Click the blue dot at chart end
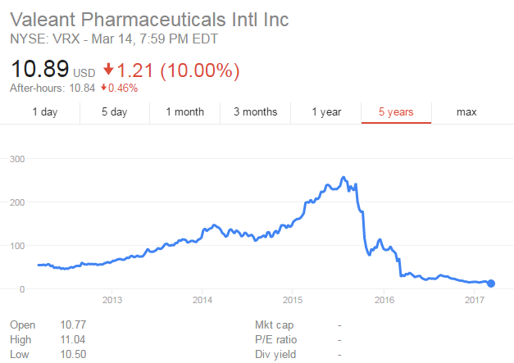This screenshot has height=363, width=514. point(491,284)
